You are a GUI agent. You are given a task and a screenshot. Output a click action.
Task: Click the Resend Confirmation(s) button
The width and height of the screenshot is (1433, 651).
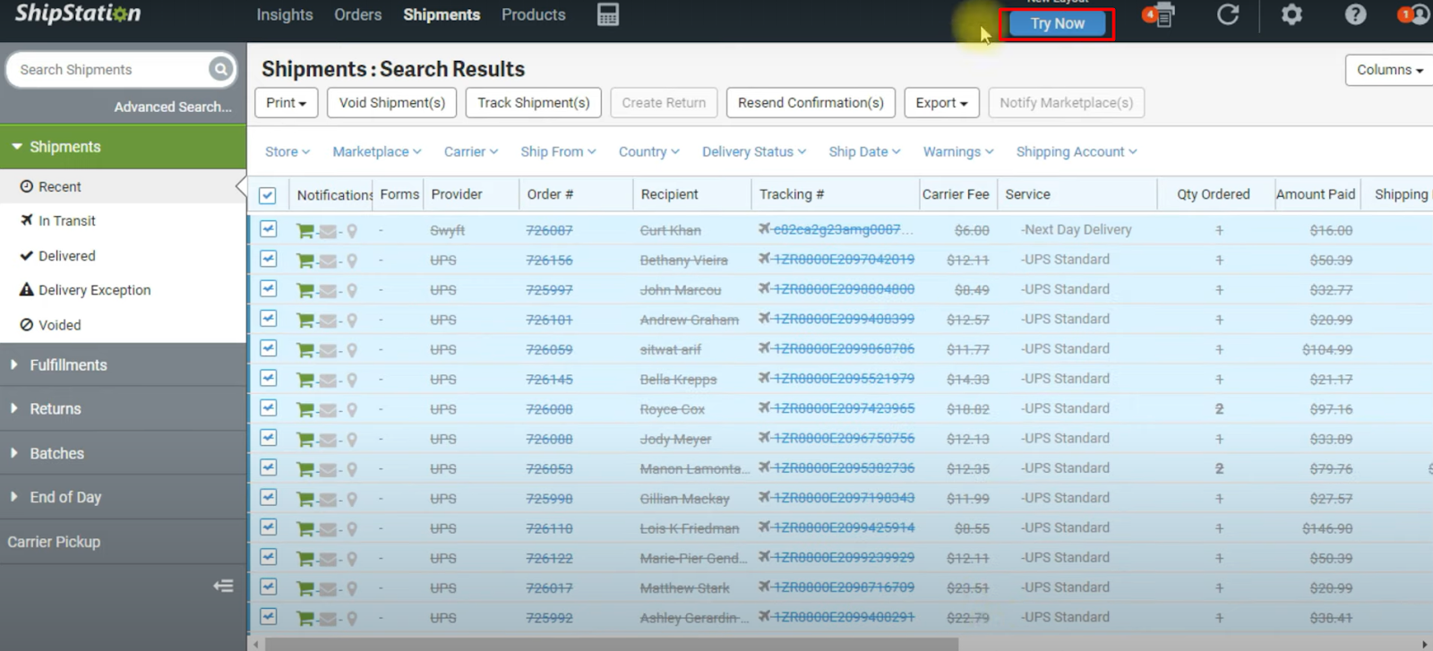811,103
